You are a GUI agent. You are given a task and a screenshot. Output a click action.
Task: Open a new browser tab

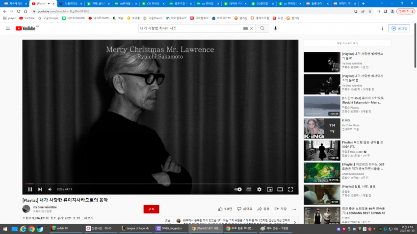(363, 3)
